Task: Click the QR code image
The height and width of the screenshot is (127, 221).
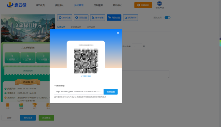Action: pos(86,61)
